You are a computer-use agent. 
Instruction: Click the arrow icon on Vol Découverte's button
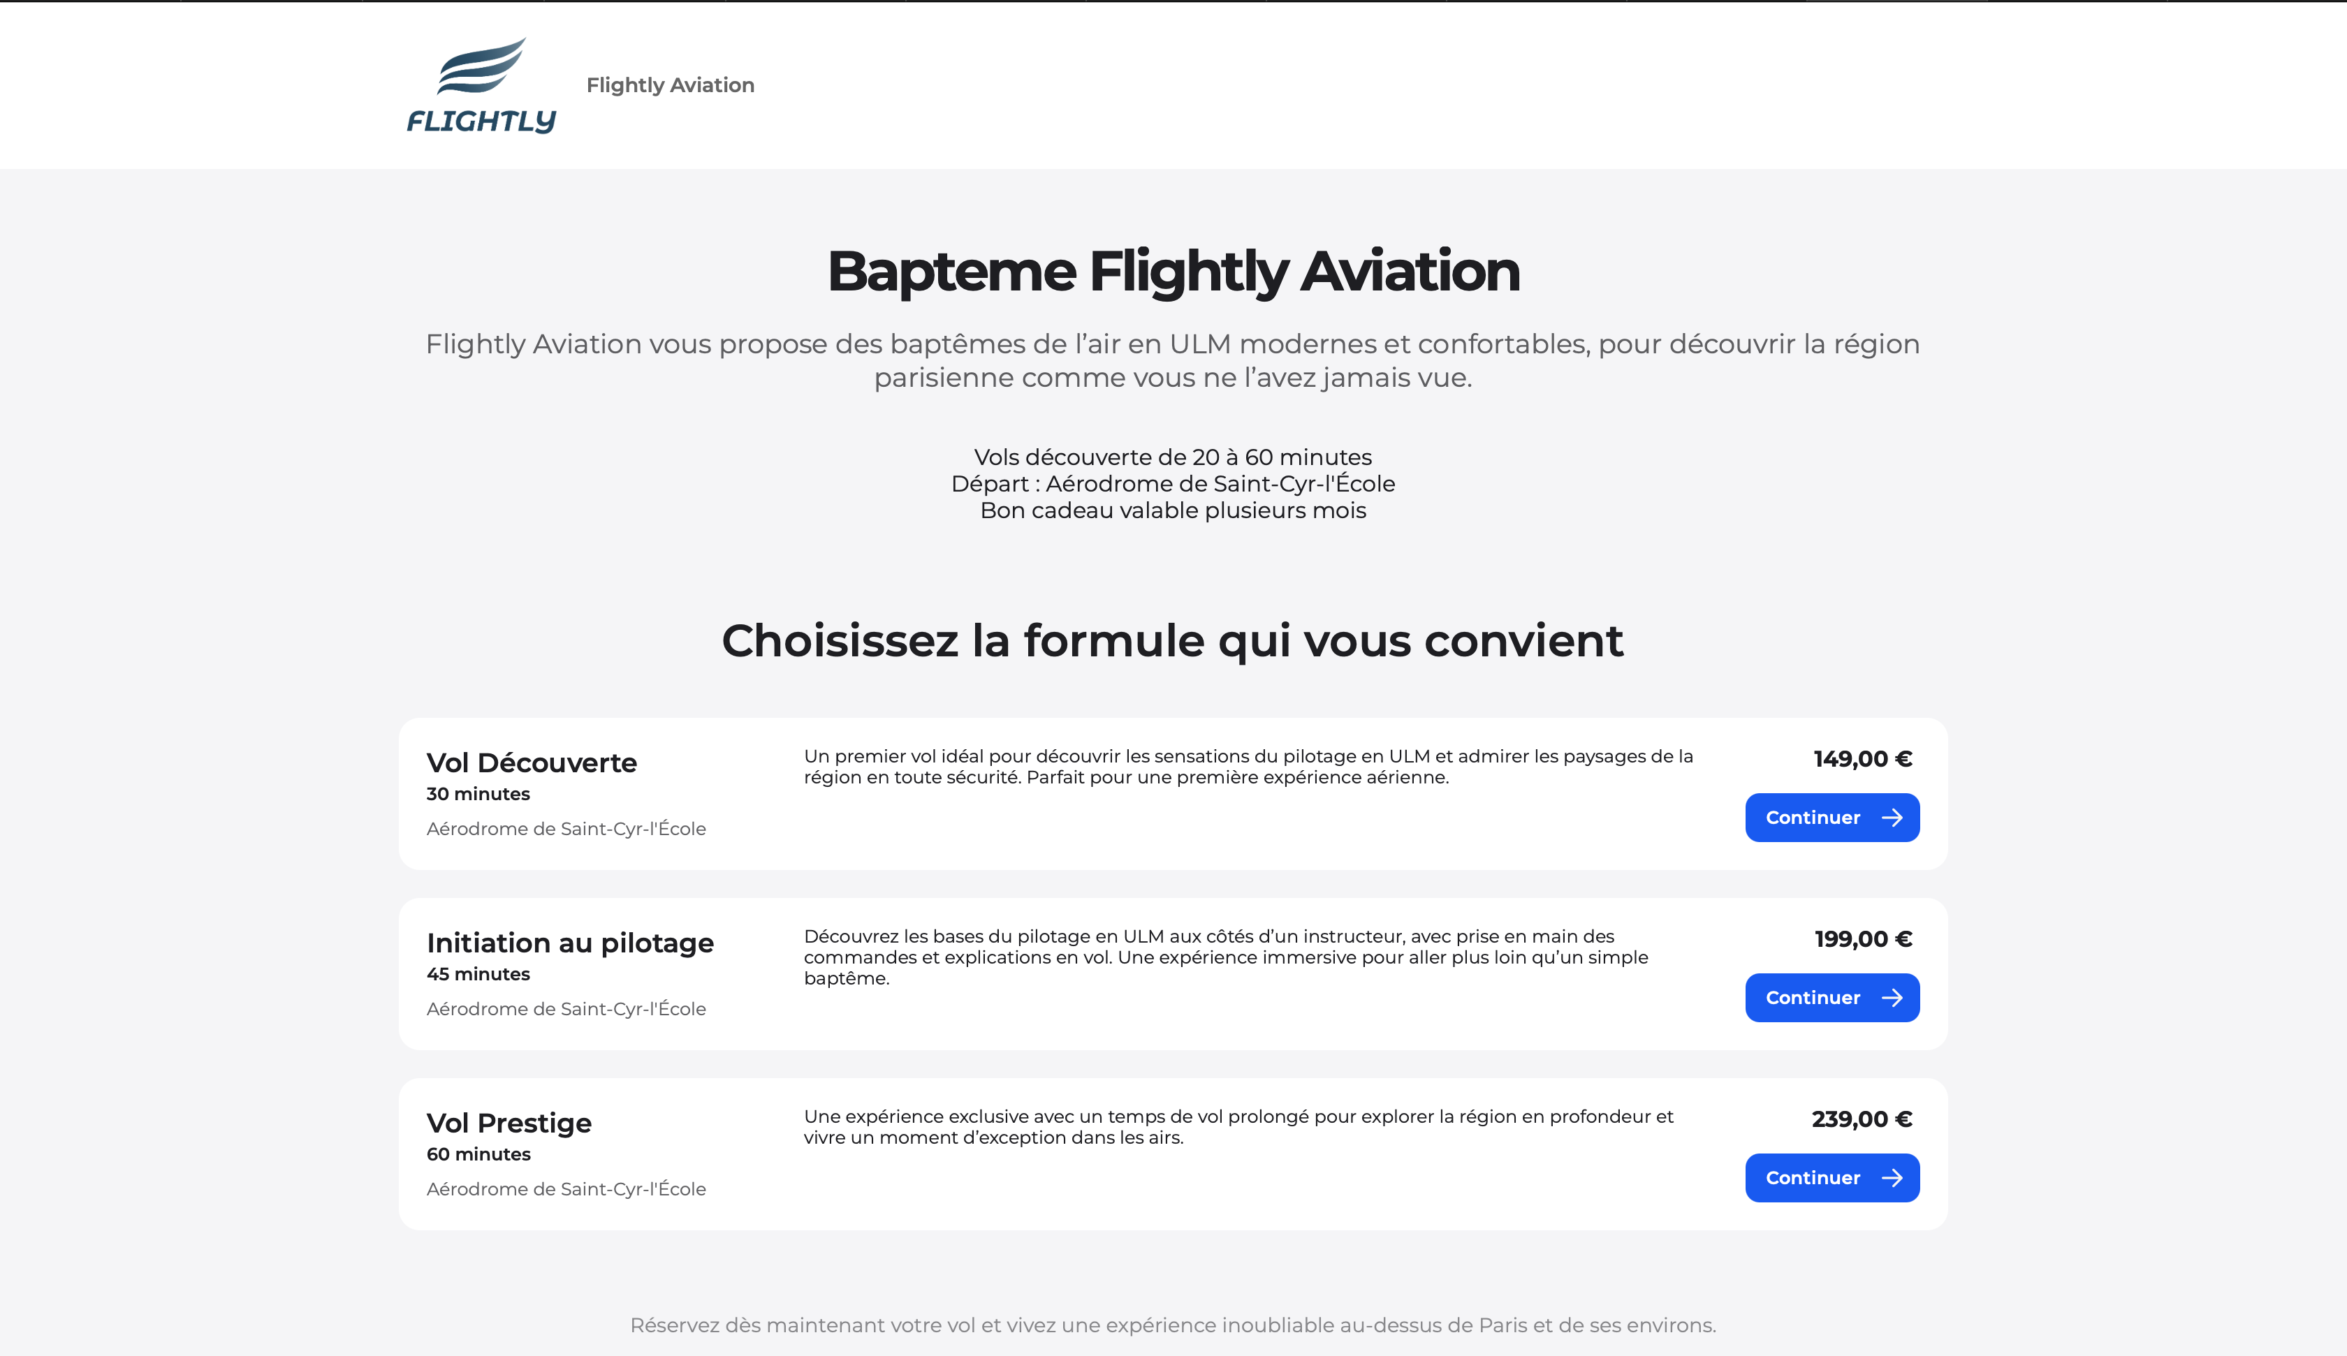pyautogui.click(x=1892, y=818)
